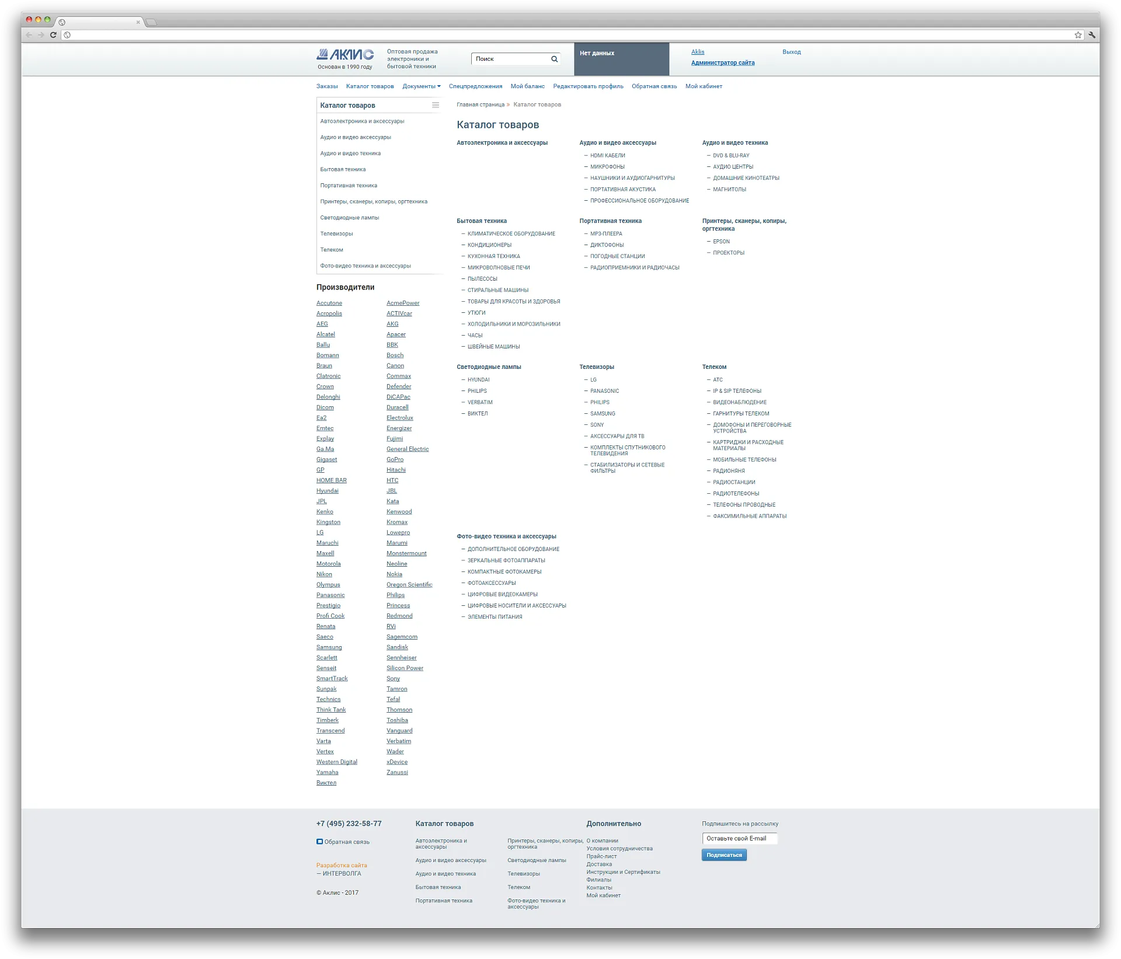Open a new browser tab

coord(151,22)
